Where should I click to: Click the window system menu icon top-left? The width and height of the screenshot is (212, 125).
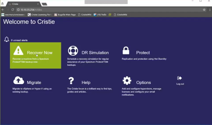[x=2, y=4]
